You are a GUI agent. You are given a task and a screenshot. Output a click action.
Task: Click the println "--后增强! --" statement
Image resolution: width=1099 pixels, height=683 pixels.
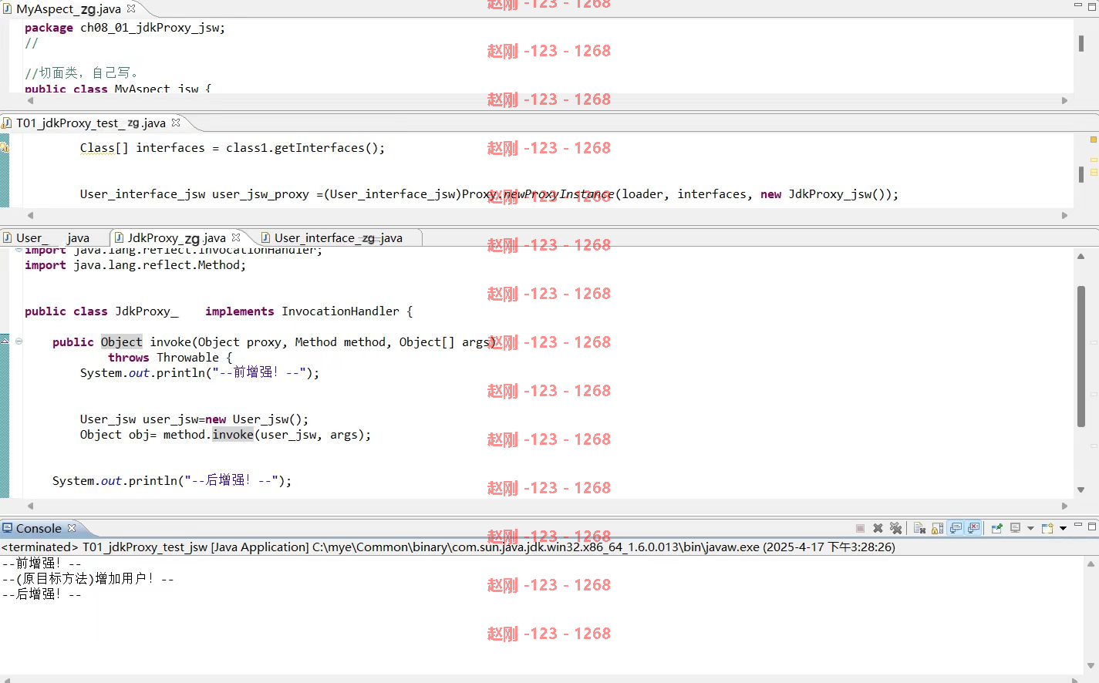(x=172, y=480)
